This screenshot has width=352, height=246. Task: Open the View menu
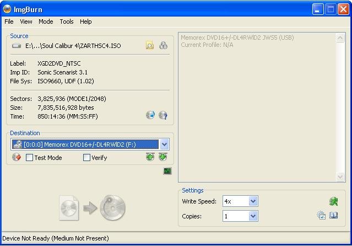tap(26, 22)
